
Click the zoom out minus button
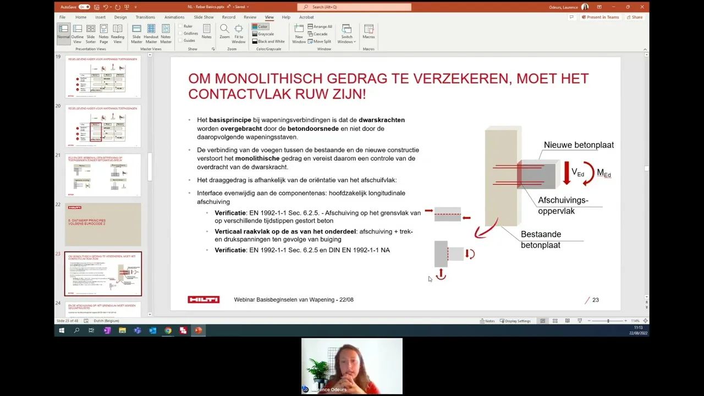[589, 321]
